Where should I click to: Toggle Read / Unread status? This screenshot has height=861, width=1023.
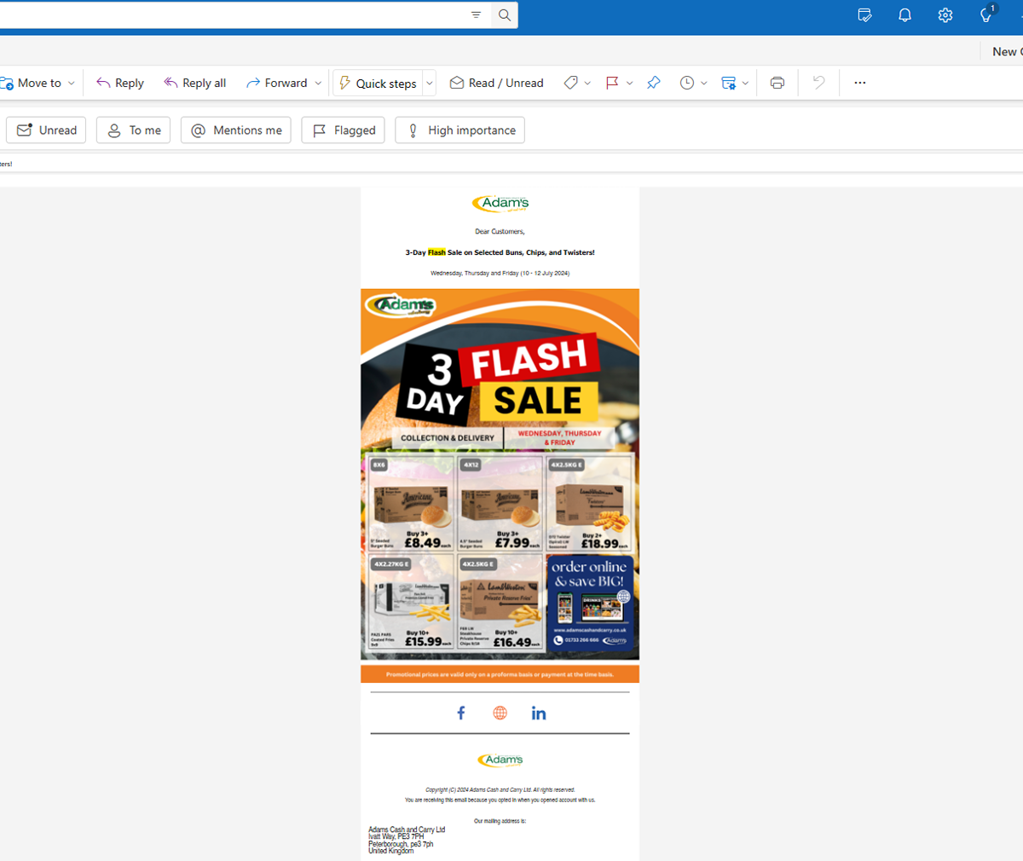pyautogui.click(x=496, y=83)
